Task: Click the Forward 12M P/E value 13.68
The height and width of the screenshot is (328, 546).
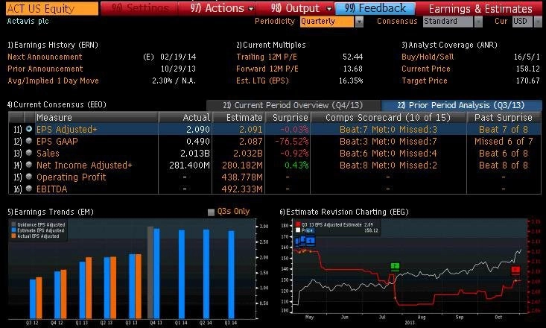Action: [353, 69]
